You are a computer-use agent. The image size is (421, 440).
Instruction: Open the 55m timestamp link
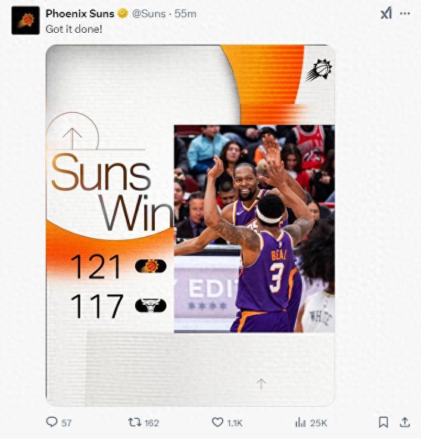click(x=185, y=14)
